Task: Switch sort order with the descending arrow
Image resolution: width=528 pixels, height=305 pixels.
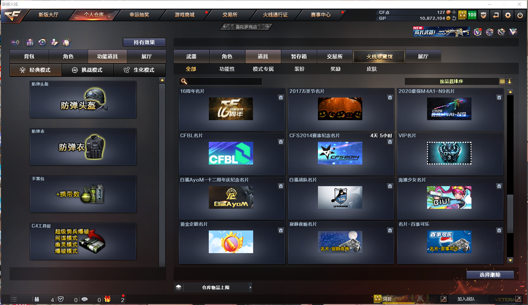Action: pos(510,81)
